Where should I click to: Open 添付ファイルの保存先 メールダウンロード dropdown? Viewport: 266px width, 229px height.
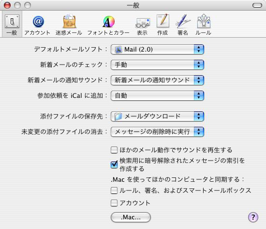[157, 116]
